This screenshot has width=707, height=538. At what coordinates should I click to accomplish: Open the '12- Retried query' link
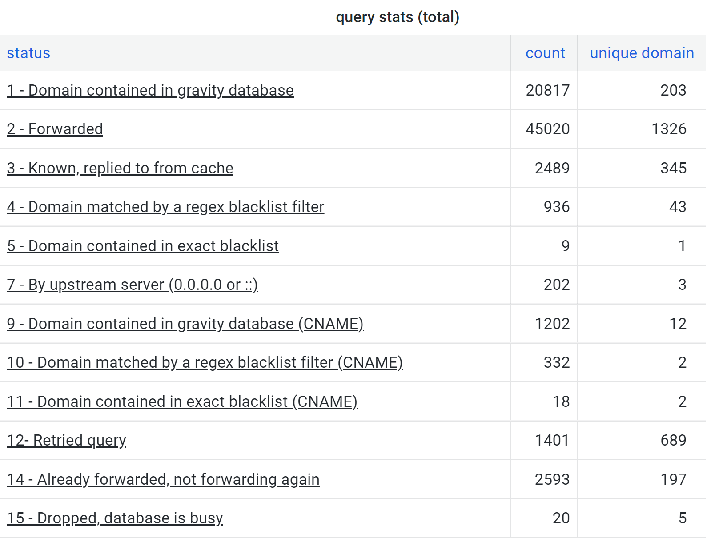(66, 440)
